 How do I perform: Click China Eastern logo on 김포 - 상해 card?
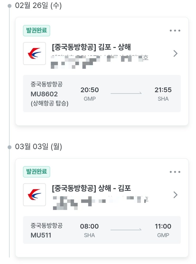coord(34,54)
